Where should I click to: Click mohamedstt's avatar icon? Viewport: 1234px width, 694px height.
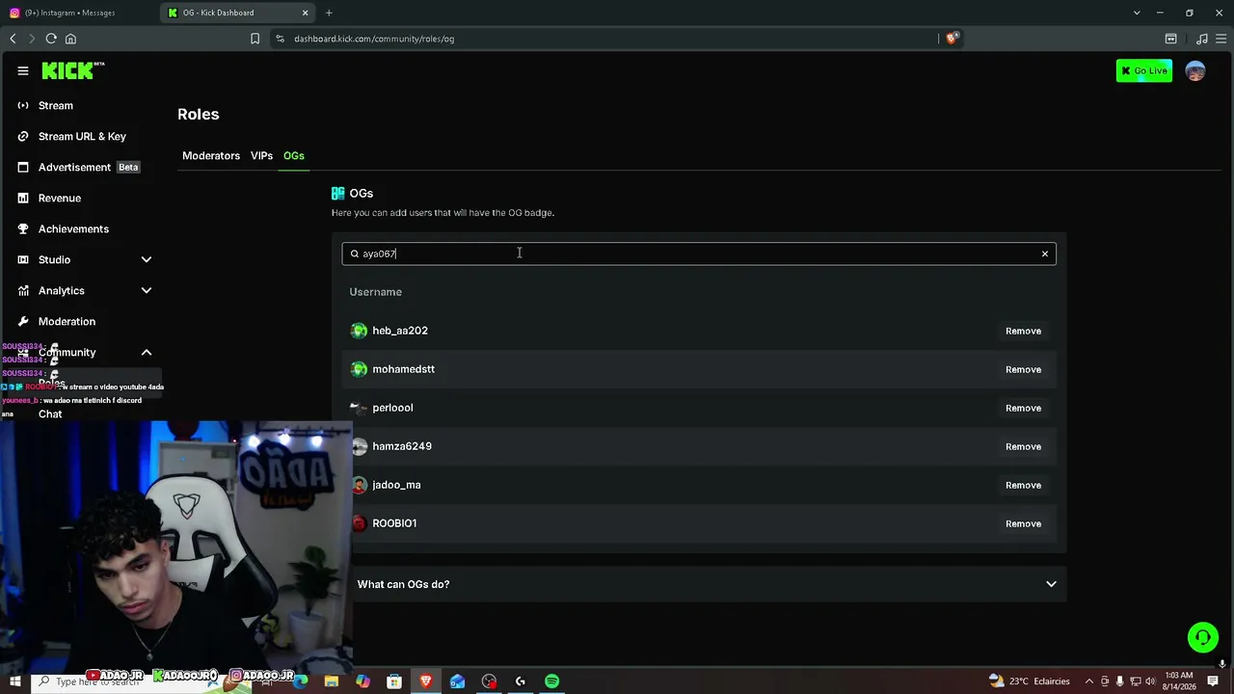tap(359, 369)
